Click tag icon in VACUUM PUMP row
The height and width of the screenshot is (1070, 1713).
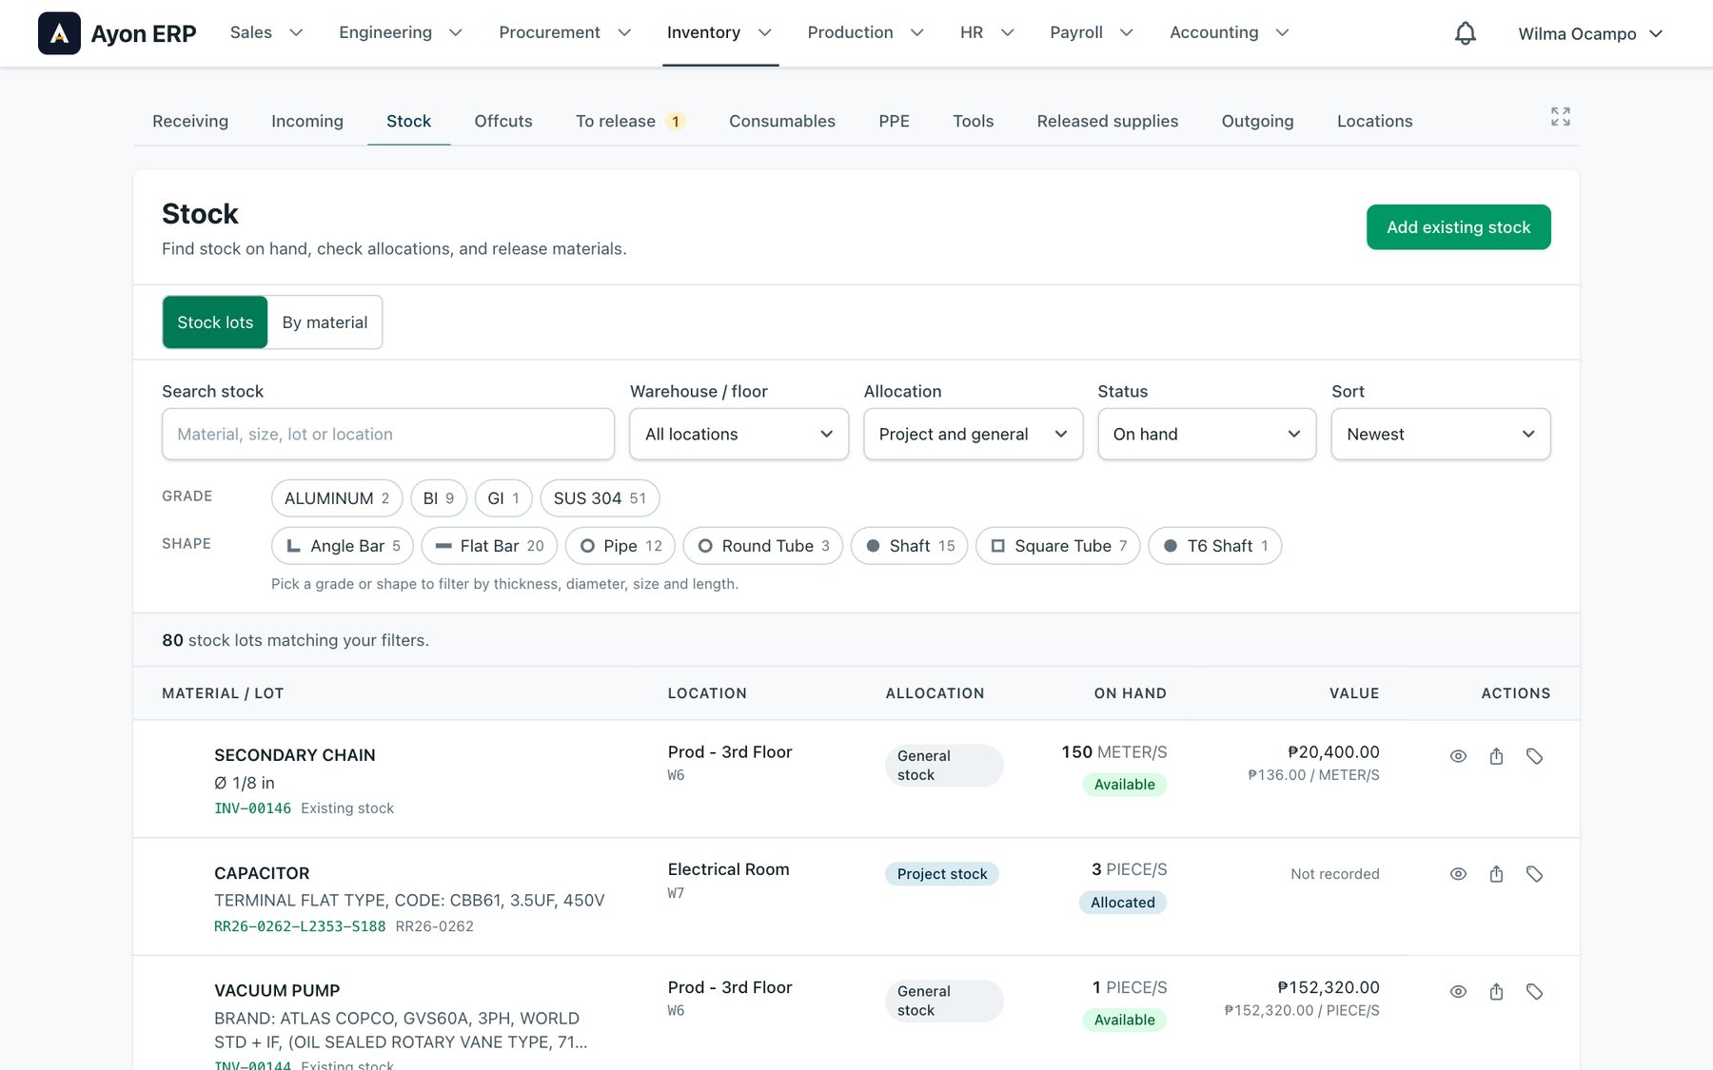1534,992
